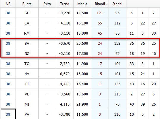160x119 pixels.
Task: Click the Ritardi value 3 in VE row
Action: (x=100, y=94)
